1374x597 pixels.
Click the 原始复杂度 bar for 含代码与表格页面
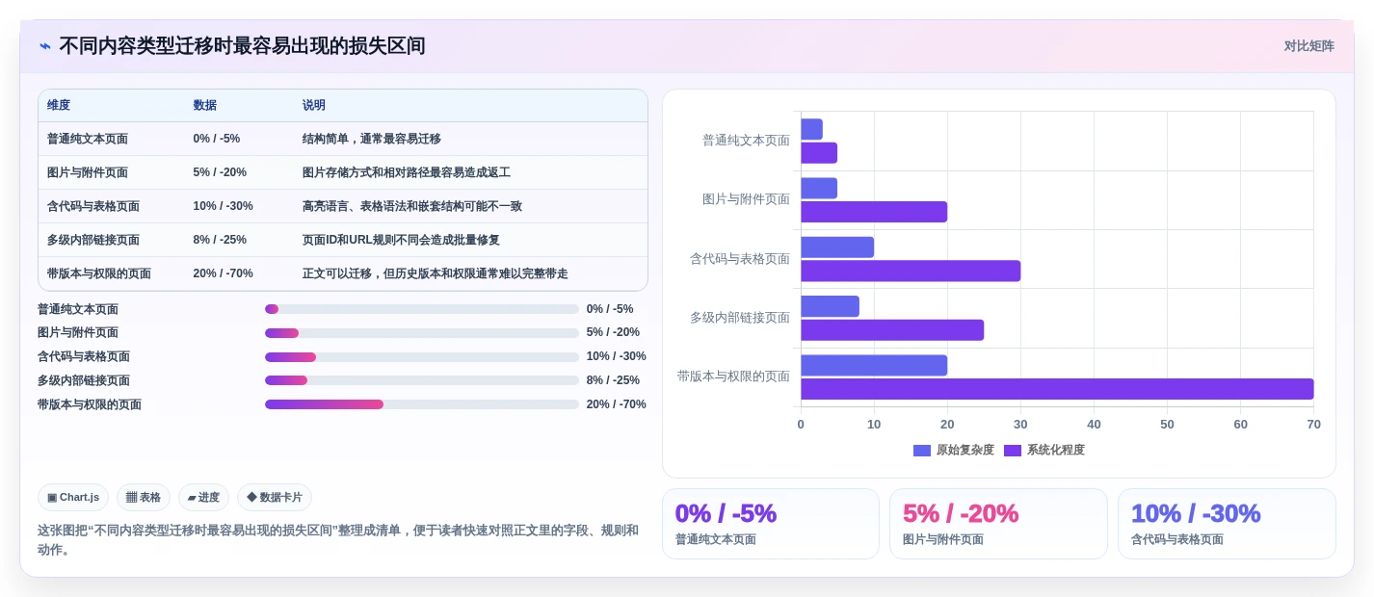[x=837, y=247]
